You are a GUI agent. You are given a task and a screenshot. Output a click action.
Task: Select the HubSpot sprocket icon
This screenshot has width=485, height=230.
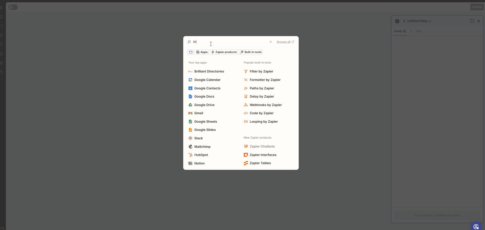pos(190,155)
